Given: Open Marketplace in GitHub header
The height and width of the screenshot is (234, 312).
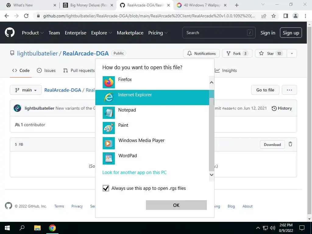Looking at the screenshot, I should coord(130,33).
